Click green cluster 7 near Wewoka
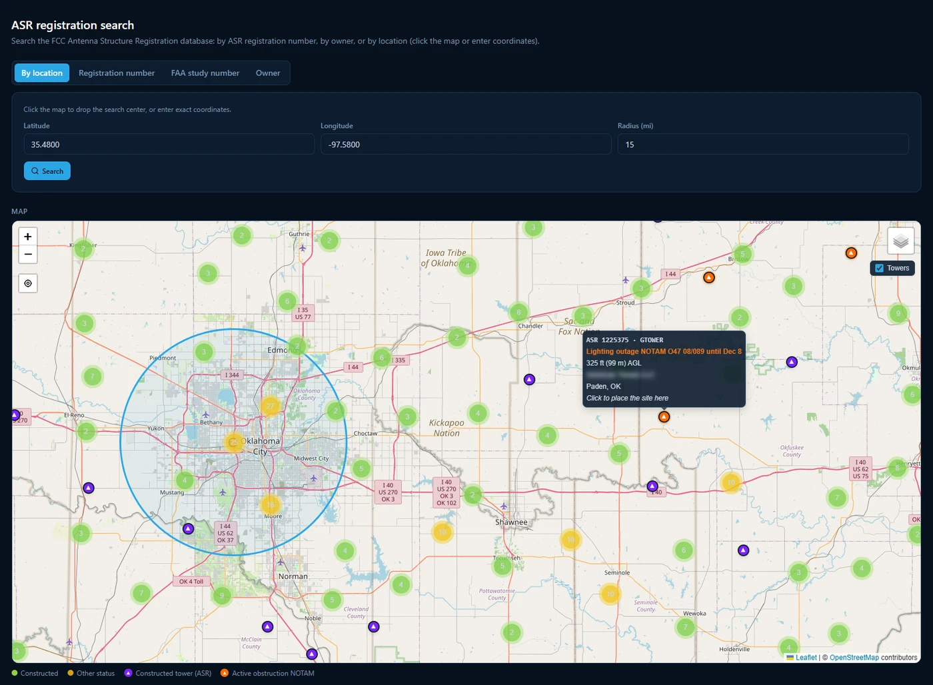933x685 pixels. click(x=685, y=627)
